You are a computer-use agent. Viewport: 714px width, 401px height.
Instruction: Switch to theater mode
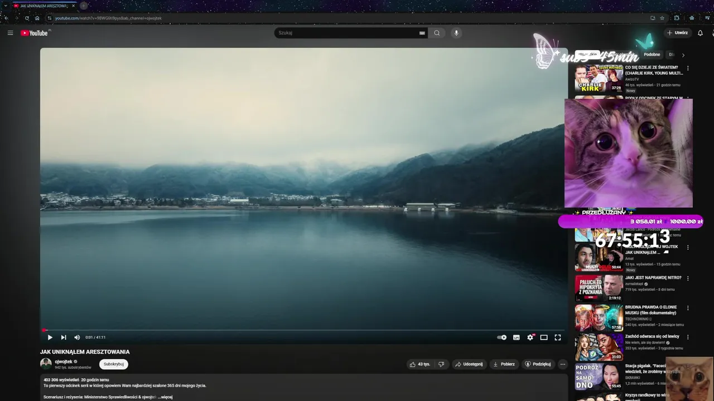544,337
